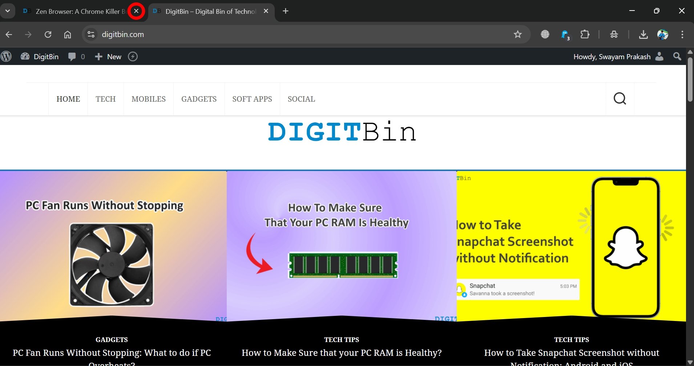Click the page vertical scrollbar thumb

(x=690, y=79)
